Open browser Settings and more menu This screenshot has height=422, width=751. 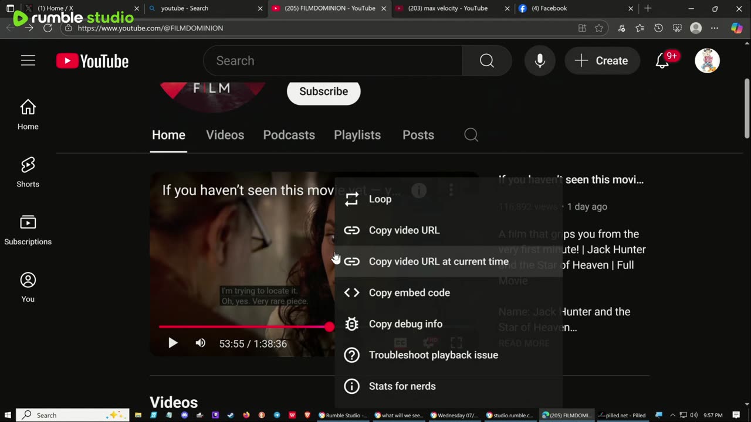[x=715, y=28]
